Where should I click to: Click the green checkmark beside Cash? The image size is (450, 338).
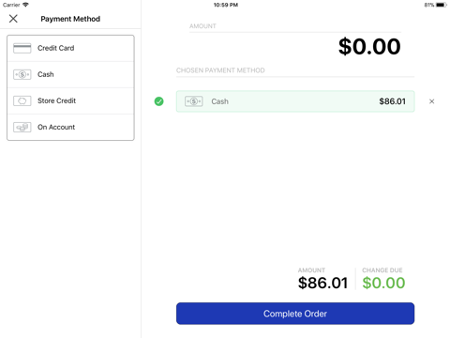point(158,101)
